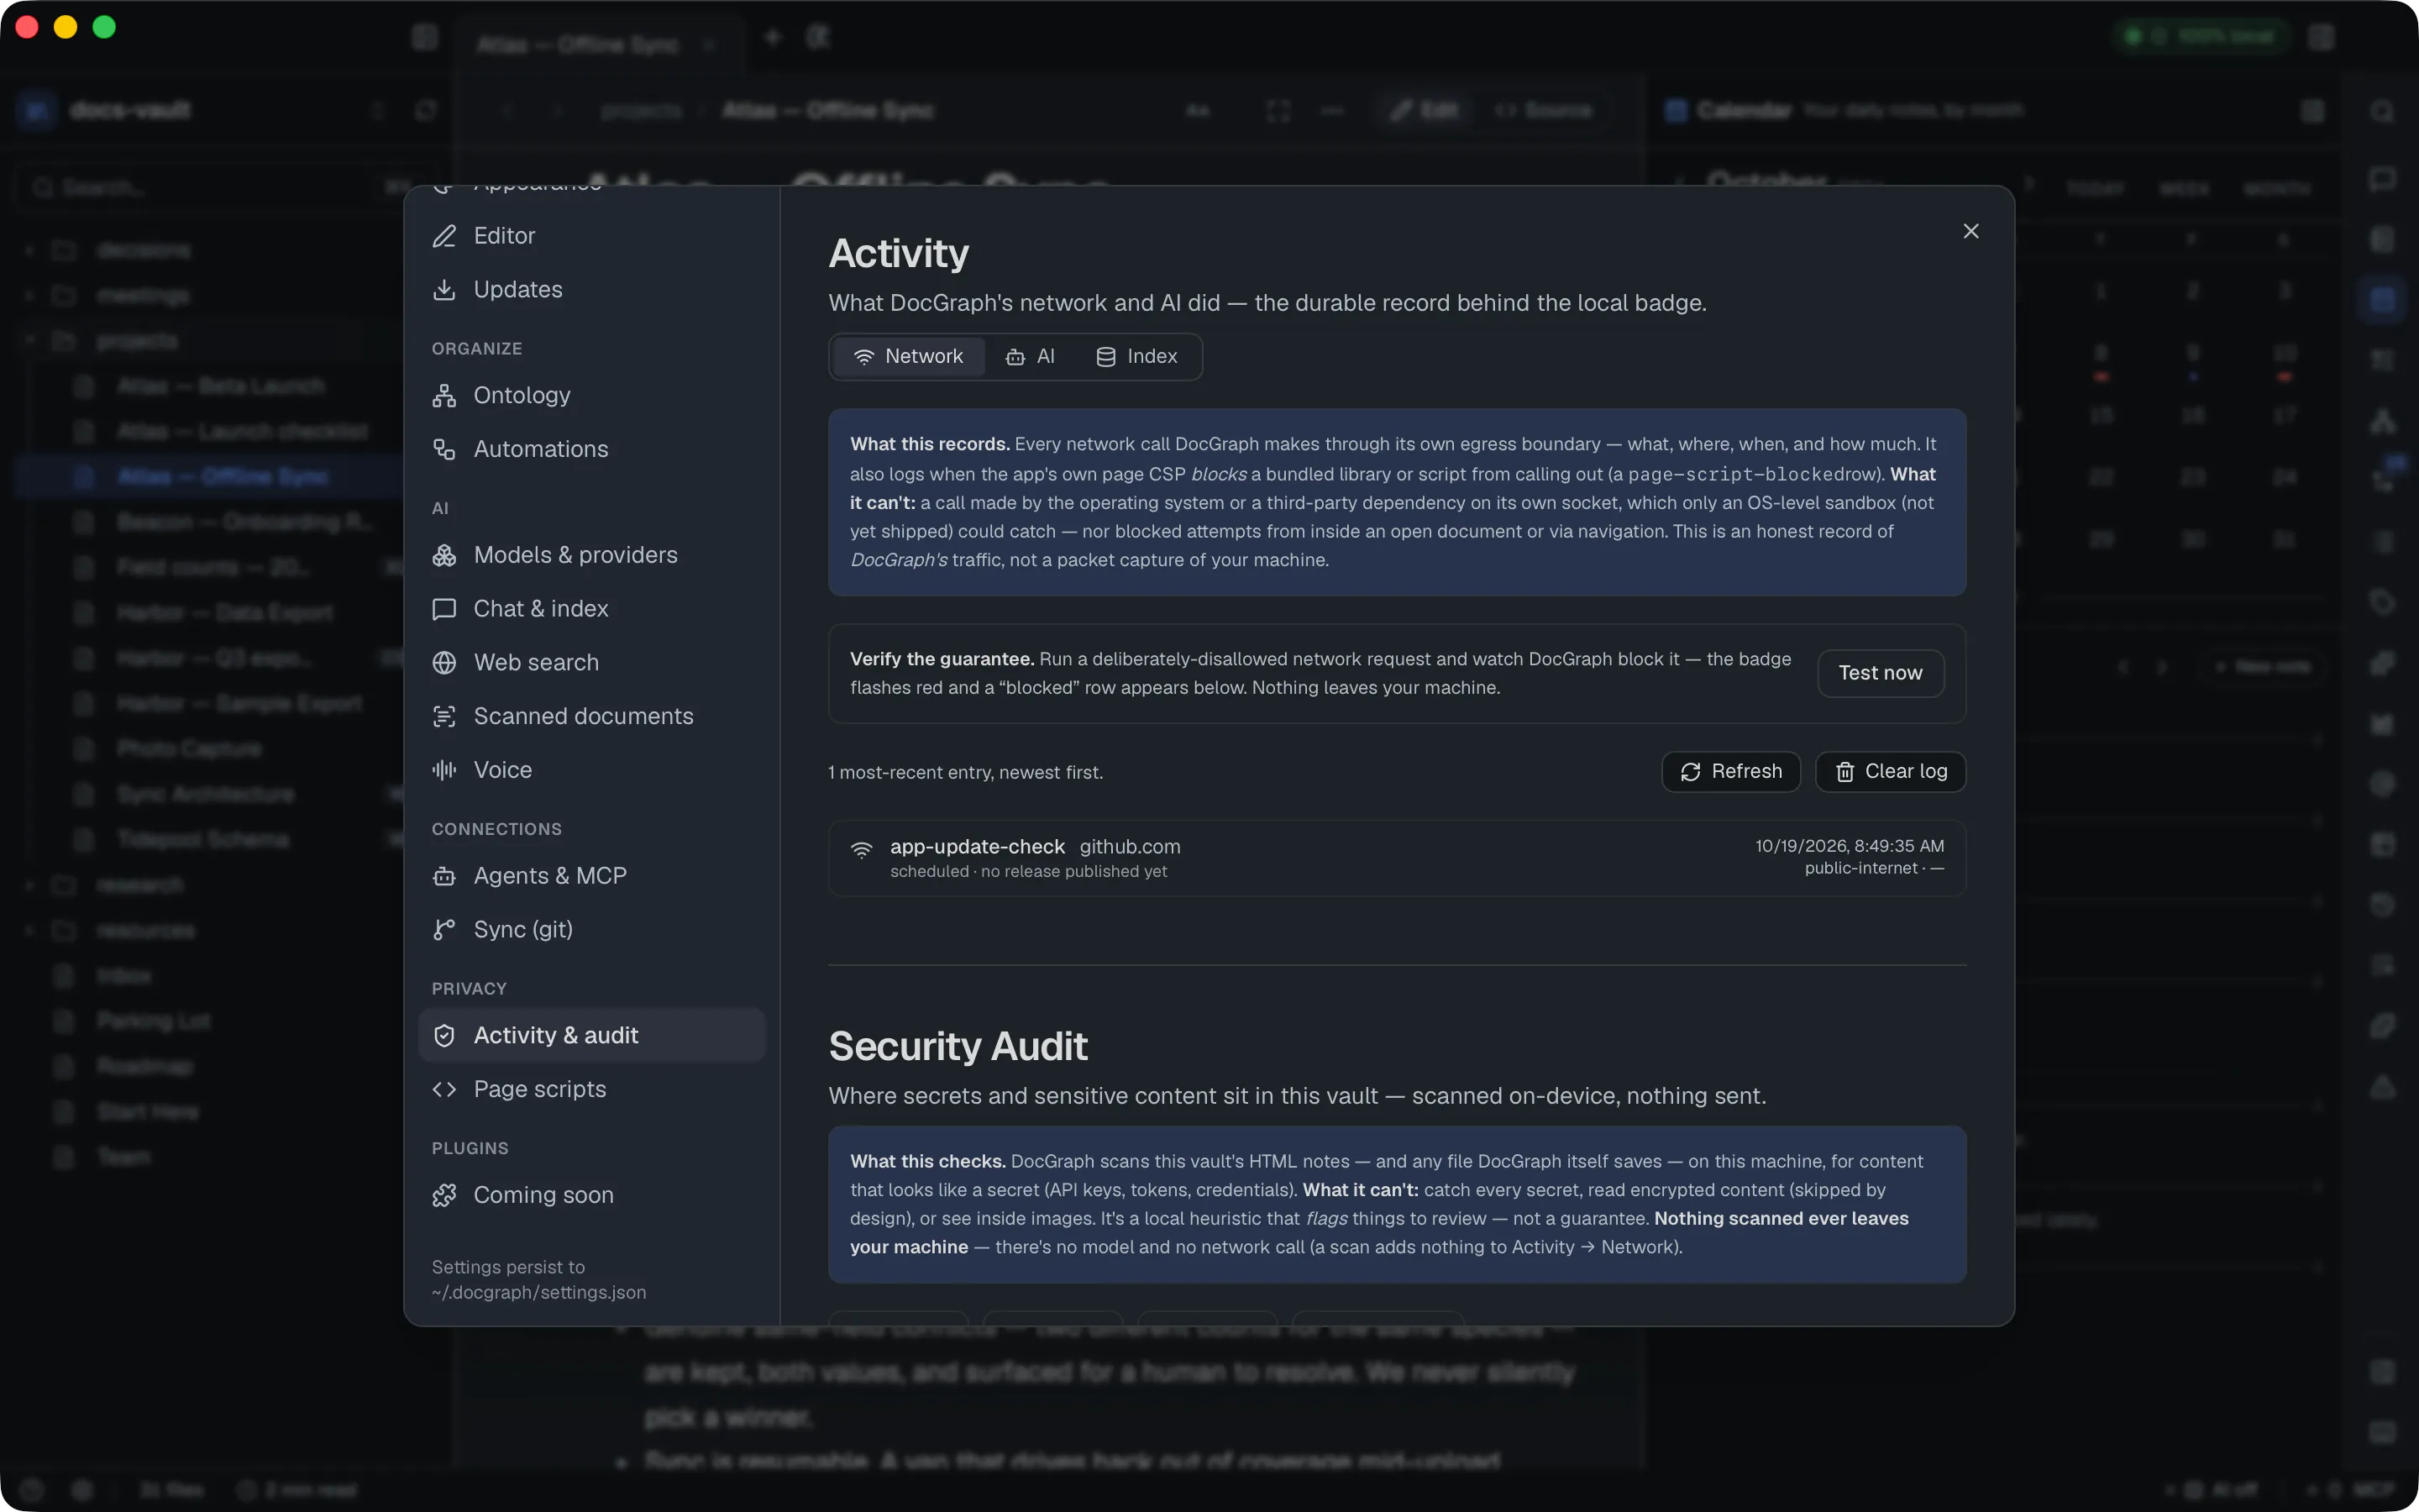Click the Updates download icon
This screenshot has width=2419, height=1512.
(445, 290)
